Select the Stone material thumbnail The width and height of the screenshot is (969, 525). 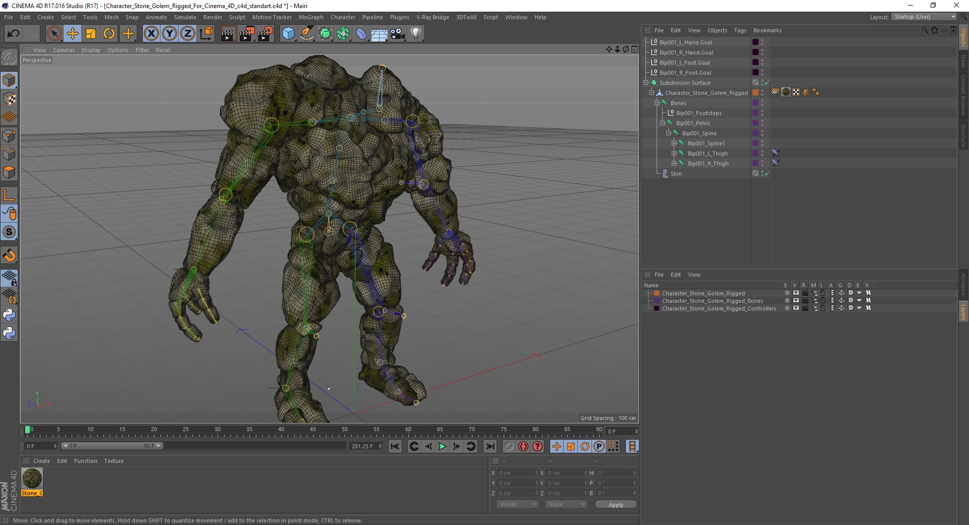coord(32,478)
